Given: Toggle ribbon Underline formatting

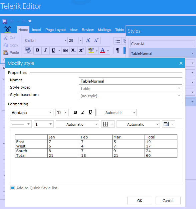Looking at the screenshot, I should point(53,50).
